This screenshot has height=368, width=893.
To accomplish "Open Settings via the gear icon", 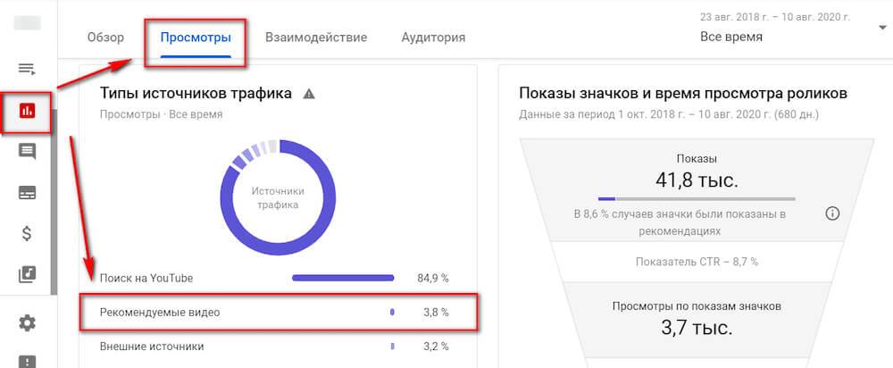I will [x=28, y=322].
